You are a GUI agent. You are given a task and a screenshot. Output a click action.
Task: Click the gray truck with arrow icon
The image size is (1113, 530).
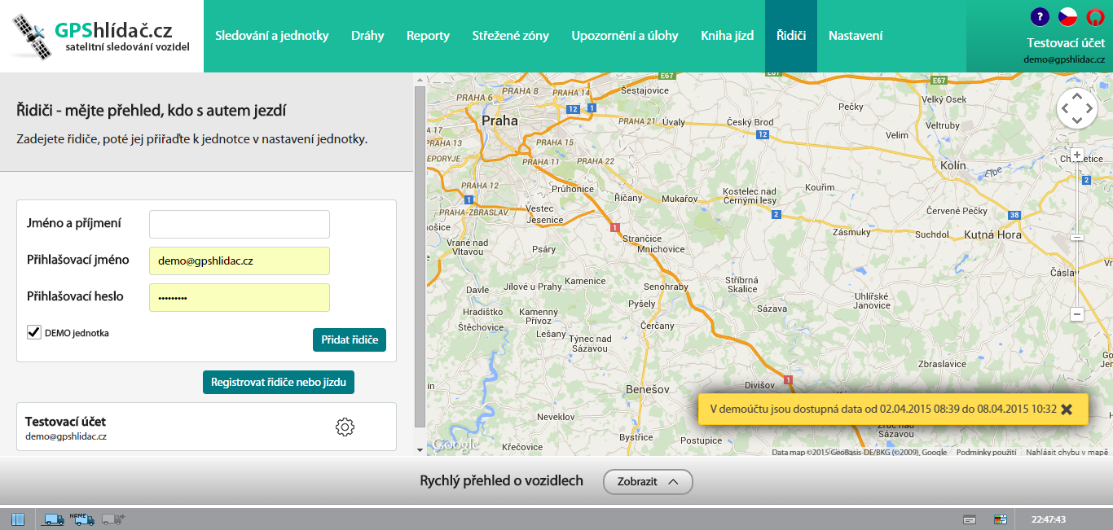(113, 519)
